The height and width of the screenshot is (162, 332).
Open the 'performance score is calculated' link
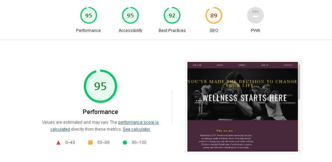105,125
